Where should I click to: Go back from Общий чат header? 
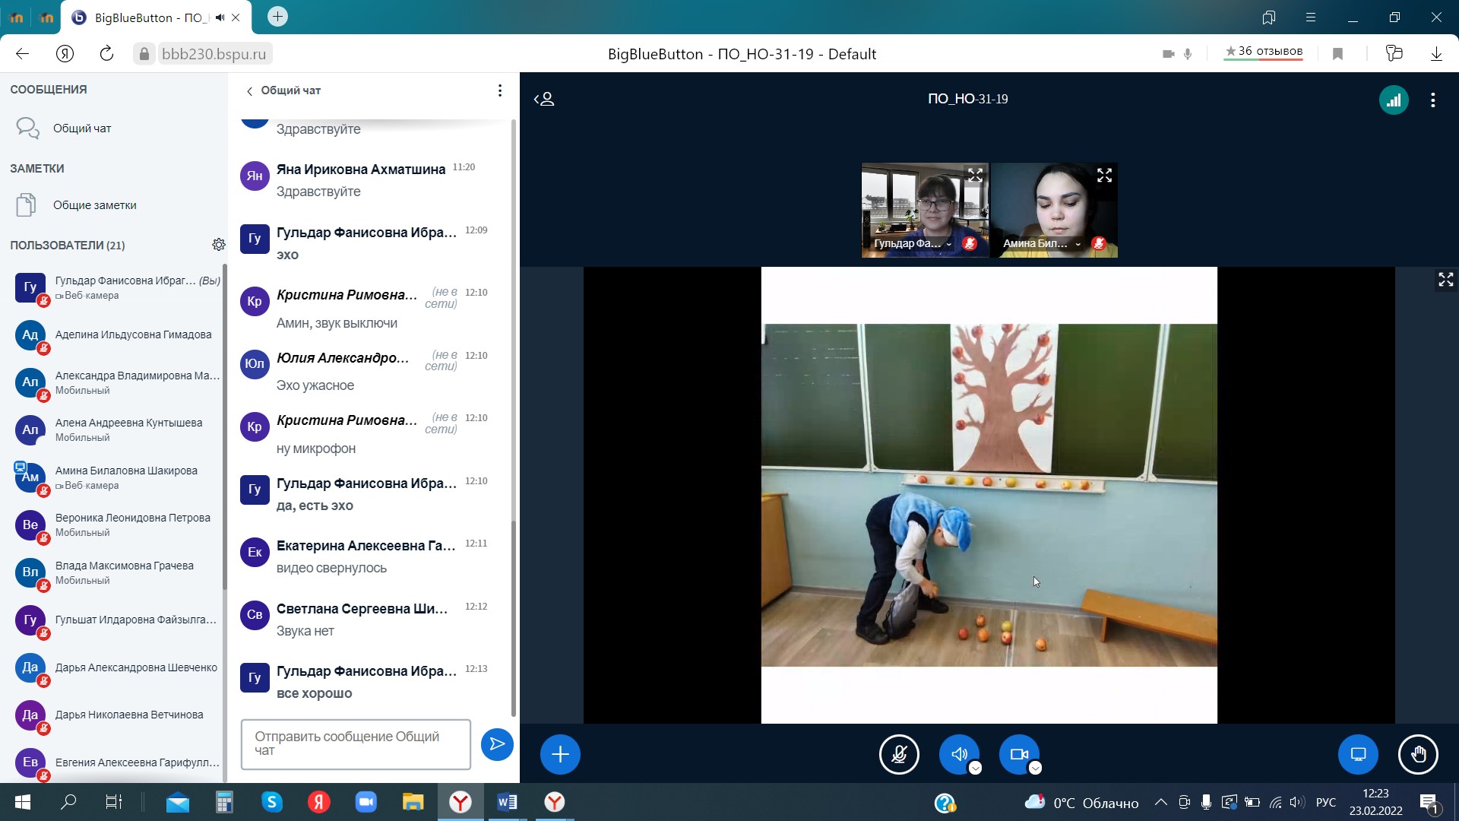tap(249, 90)
